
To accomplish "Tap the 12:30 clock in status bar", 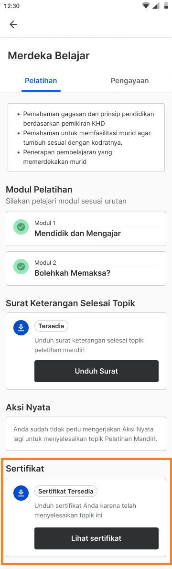I will click(11, 6).
